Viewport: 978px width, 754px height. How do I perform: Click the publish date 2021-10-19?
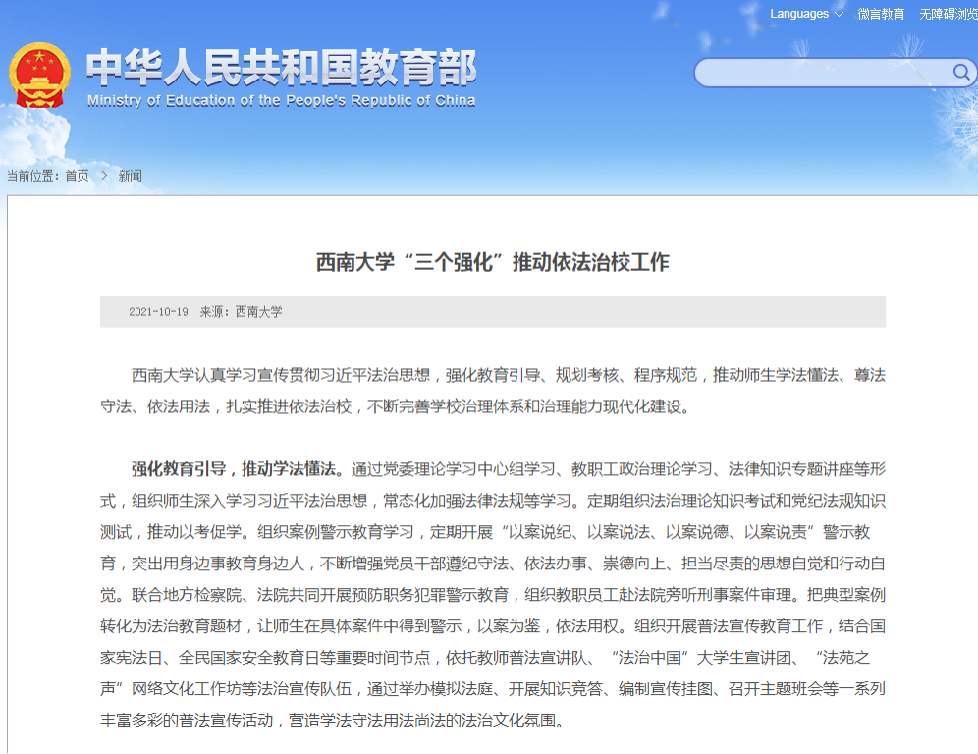(x=158, y=312)
